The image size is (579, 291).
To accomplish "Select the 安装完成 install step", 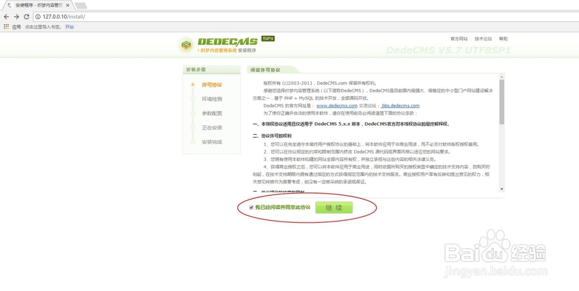I will click(211, 142).
